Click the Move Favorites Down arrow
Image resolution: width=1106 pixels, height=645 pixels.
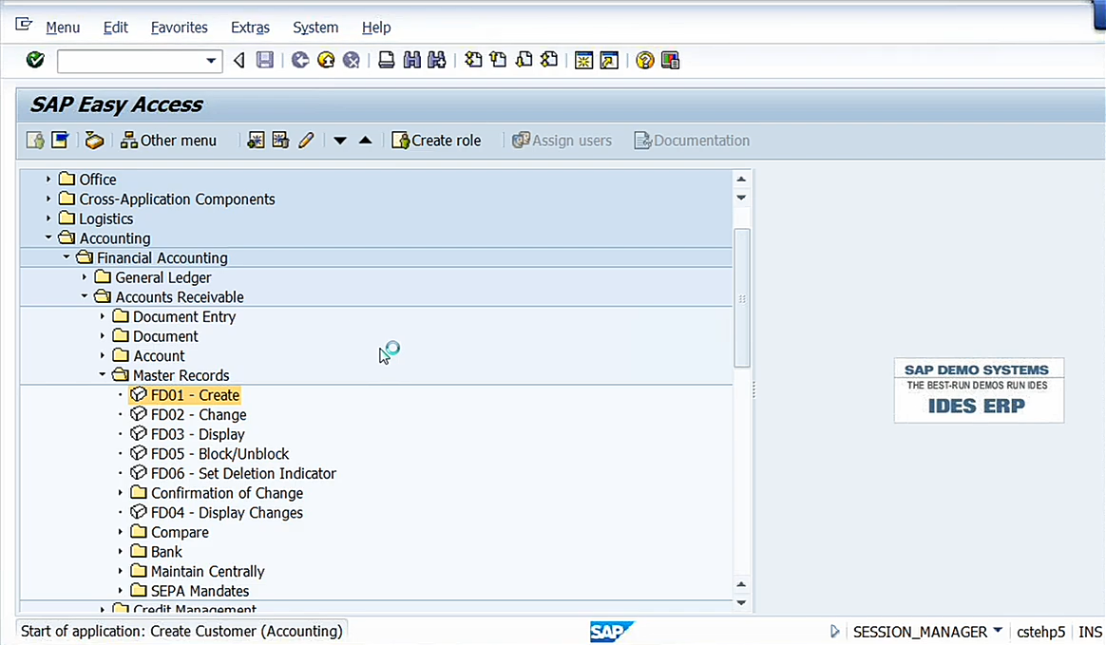340,141
